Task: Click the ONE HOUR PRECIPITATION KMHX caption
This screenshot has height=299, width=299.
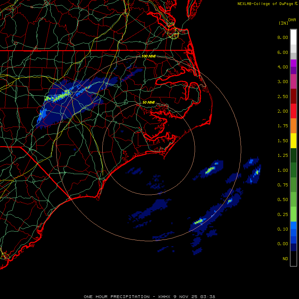Action: (149, 297)
